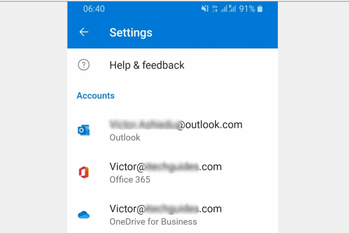Image resolution: width=349 pixels, height=233 pixels.
Task: Open Help & feedback
Action: point(172,65)
